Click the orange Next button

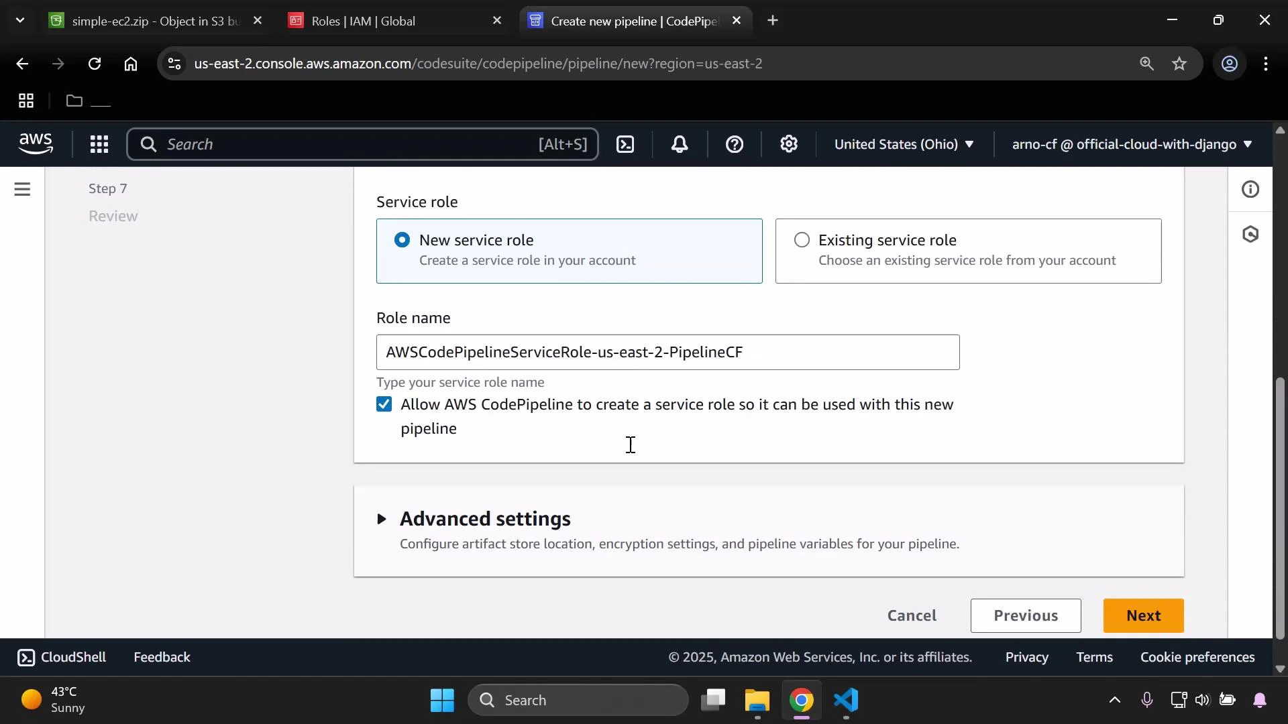[x=1143, y=615]
